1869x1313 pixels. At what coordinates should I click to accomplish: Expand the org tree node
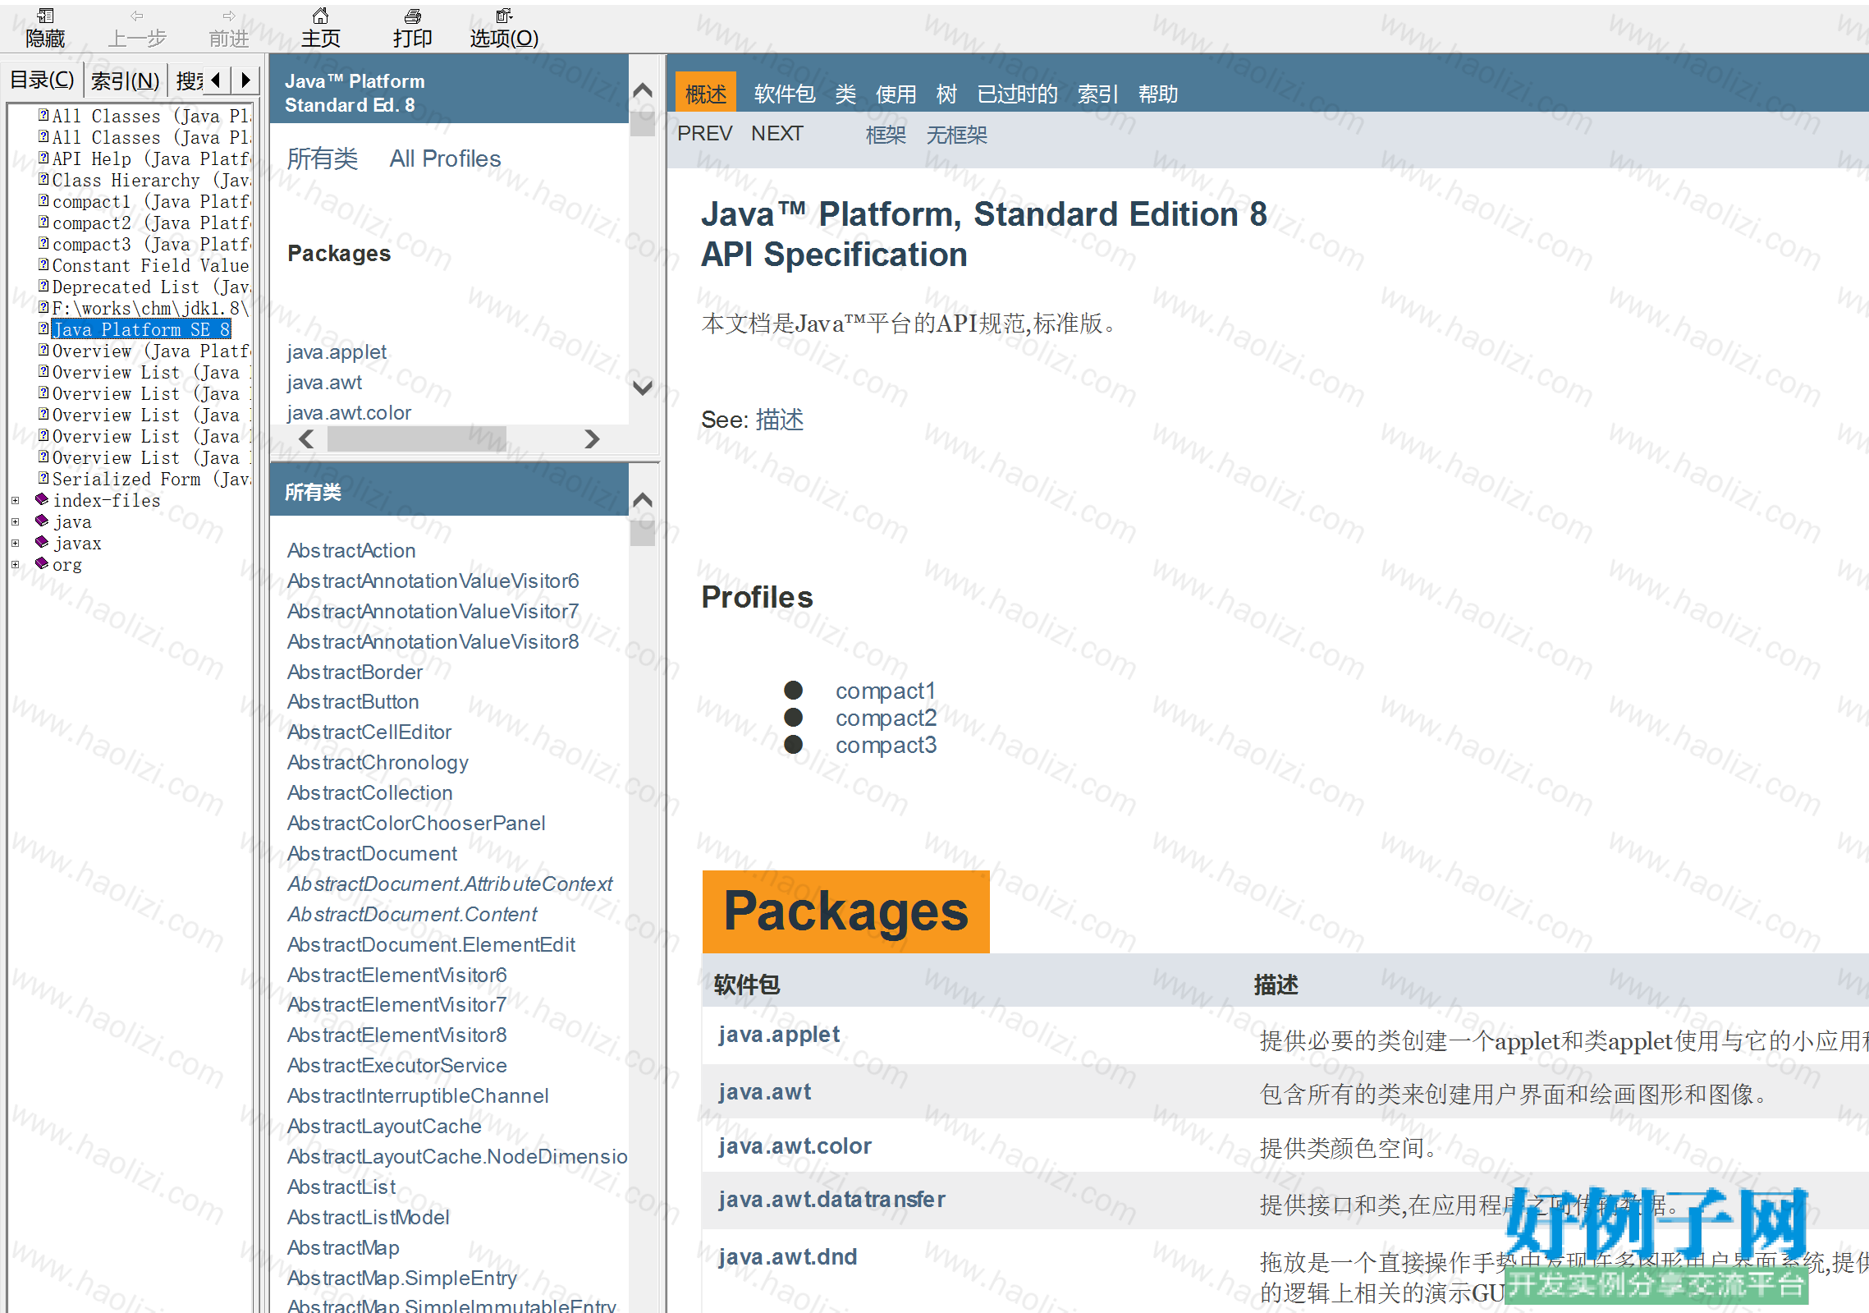tap(15, 564)
